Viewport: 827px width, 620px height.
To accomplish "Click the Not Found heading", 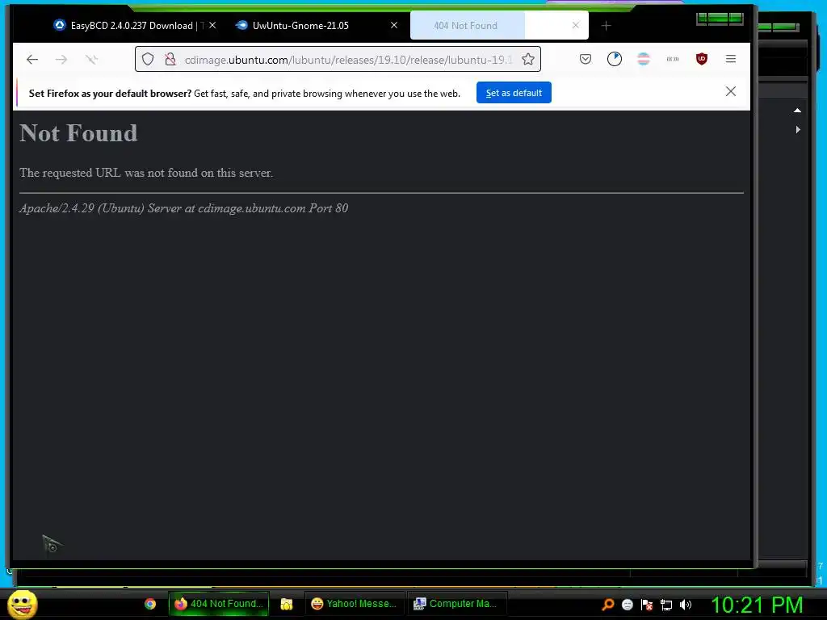I will click(x=78, y=133).
